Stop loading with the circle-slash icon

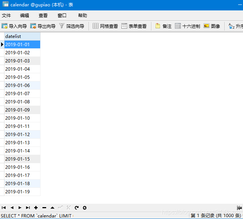[84, 208]
